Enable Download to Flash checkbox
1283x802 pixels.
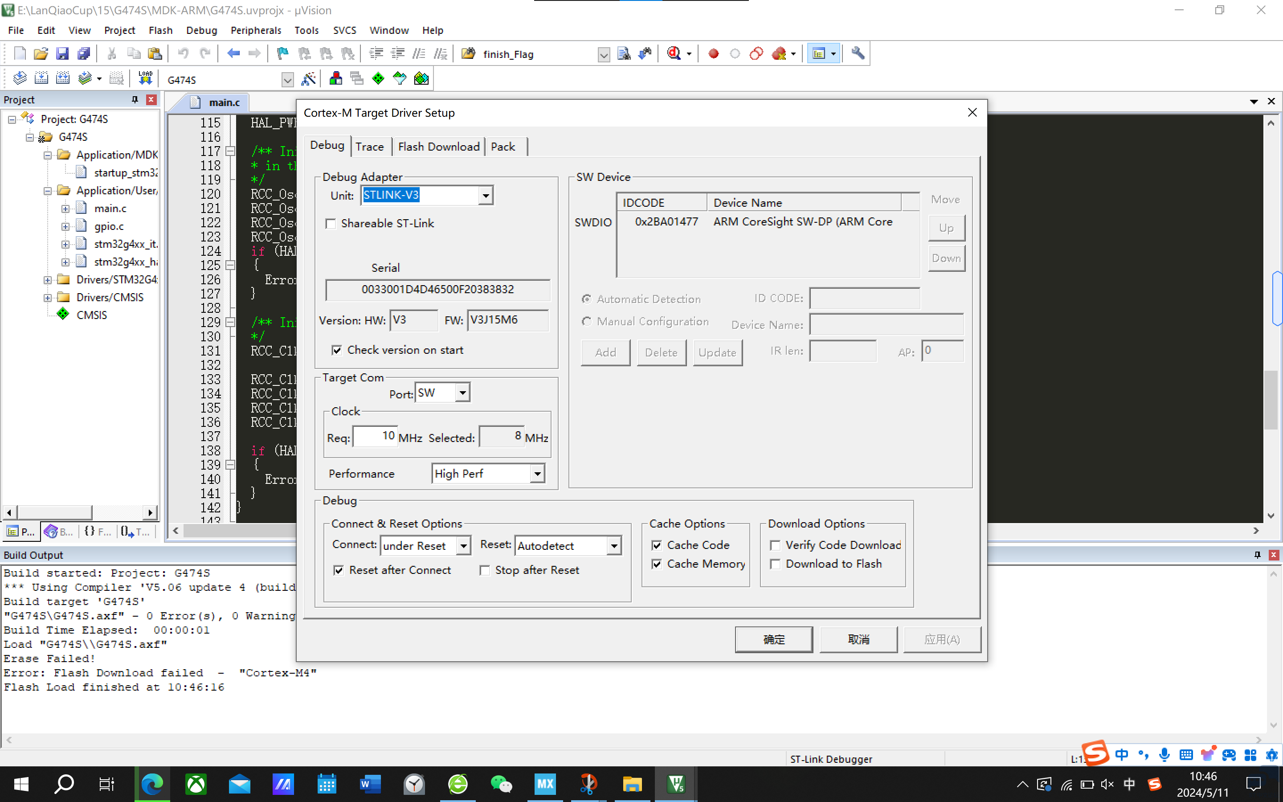tap(775, 564)
